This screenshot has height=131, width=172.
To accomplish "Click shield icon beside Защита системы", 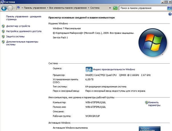I will click(x=3, y=37).
